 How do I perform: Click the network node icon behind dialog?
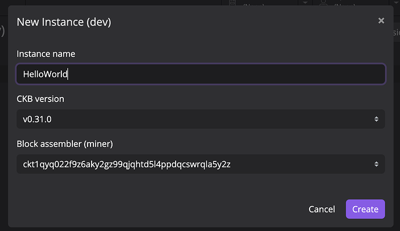pyautogui.click(x=232, y=2)
